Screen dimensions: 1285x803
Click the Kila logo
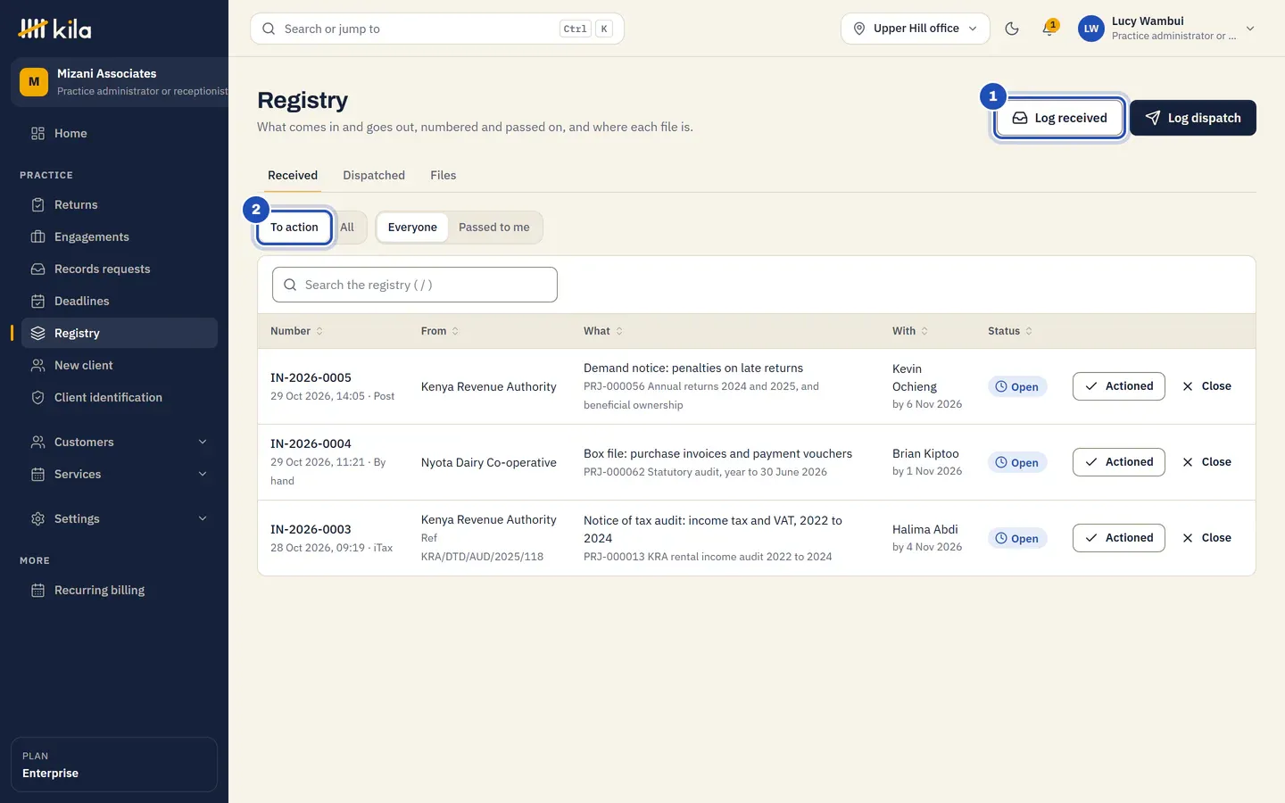54,29
